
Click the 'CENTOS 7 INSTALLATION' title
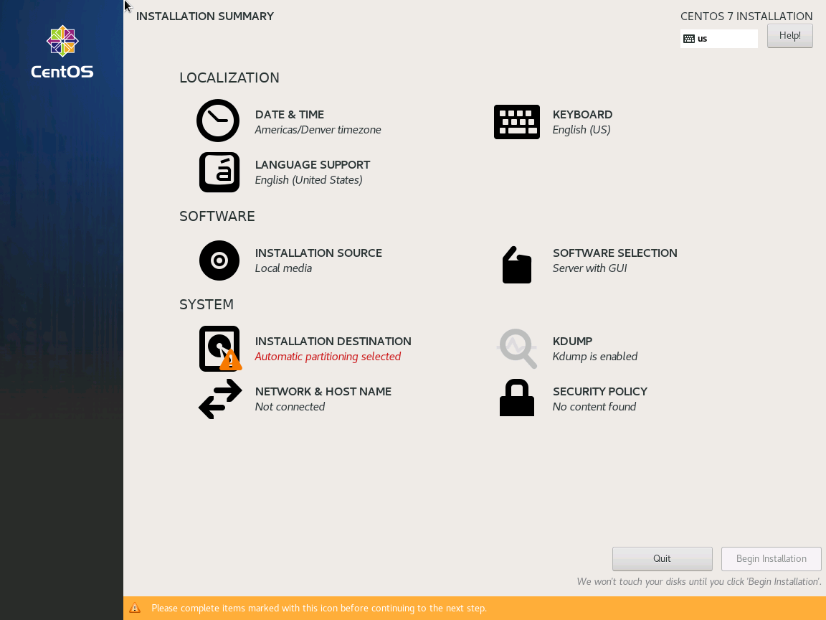pos(746,17)
